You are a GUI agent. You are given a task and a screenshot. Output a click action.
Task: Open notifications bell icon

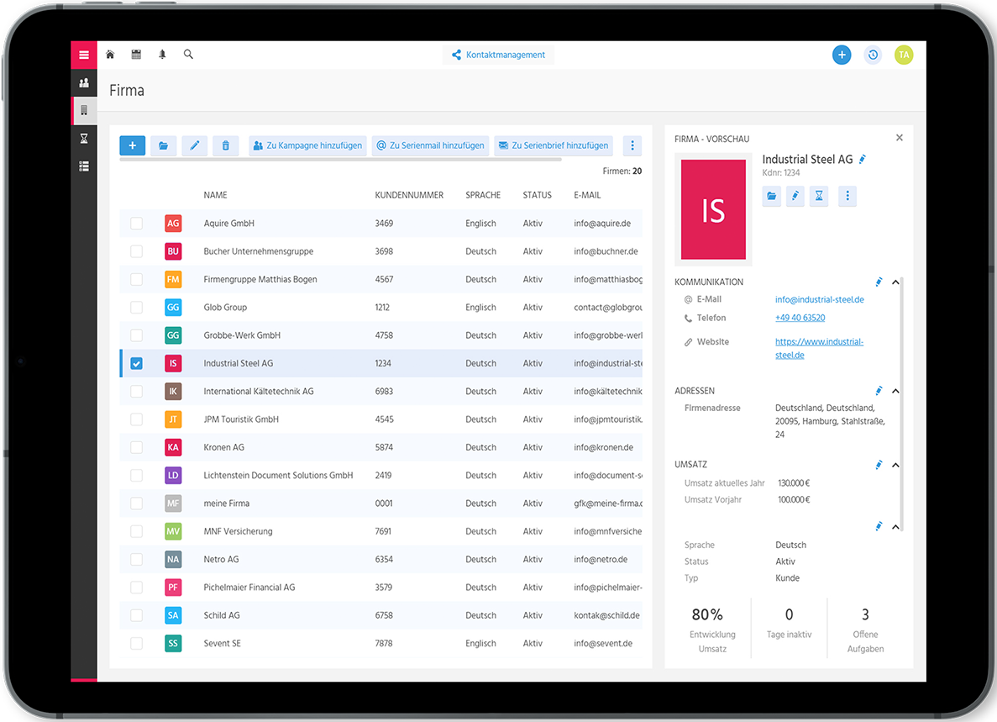tap(162, 55)
